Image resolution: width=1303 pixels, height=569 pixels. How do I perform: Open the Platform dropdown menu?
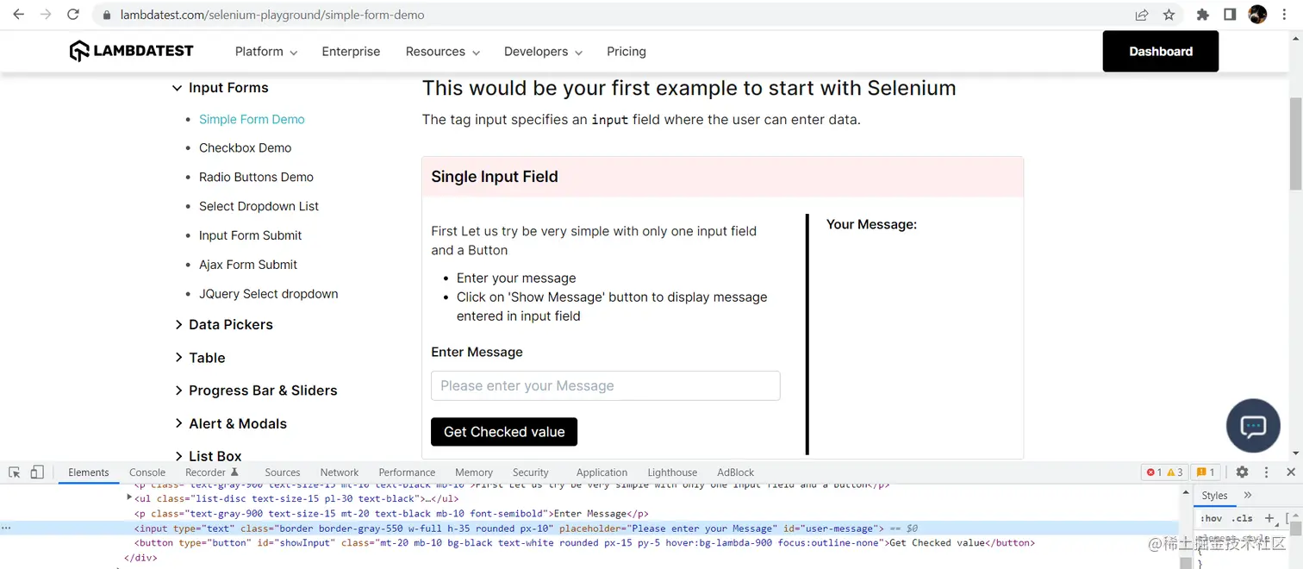(265, 52)
